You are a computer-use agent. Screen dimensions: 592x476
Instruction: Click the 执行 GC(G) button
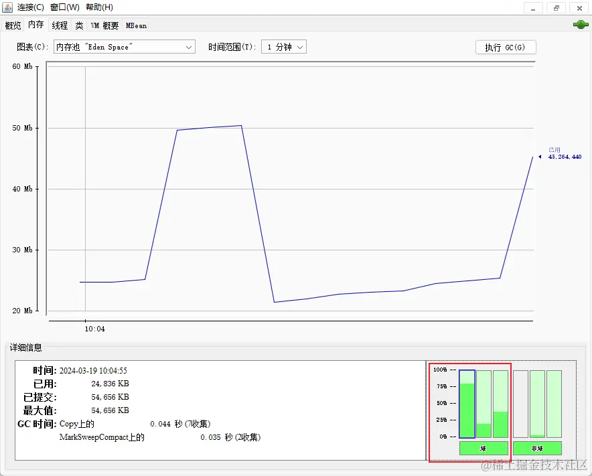506,47
